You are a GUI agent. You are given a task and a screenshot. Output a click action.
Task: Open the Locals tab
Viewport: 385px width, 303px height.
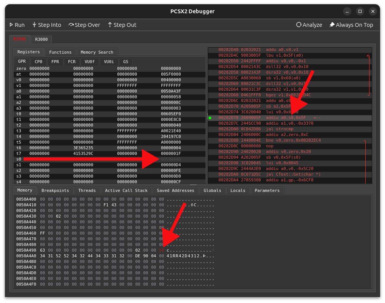tap(238, 190)
